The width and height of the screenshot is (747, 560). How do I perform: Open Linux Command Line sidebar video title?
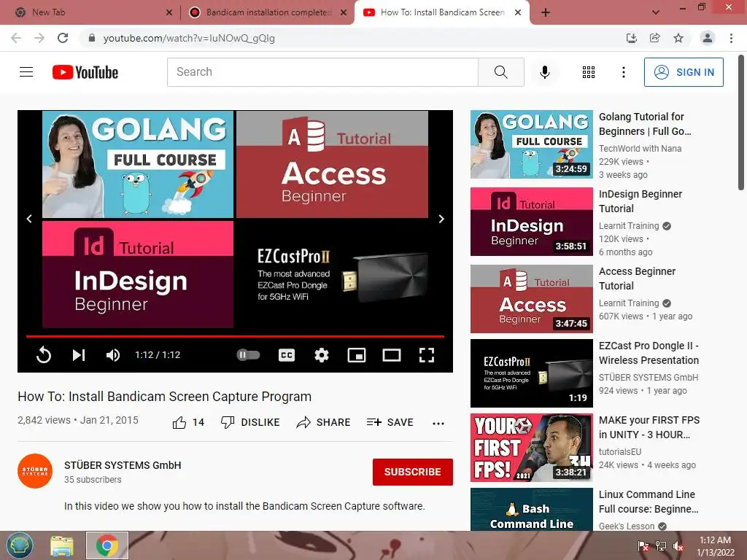[649, 502]
